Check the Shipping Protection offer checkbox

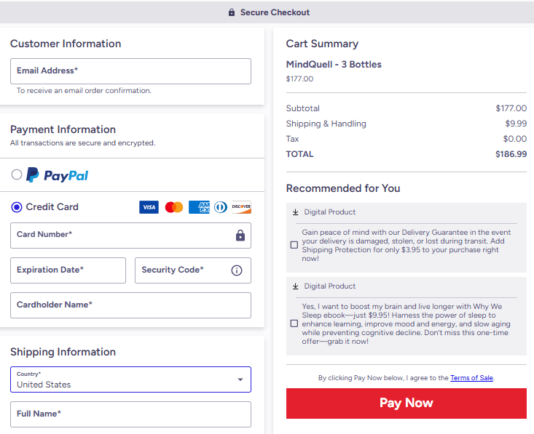[x=294, y=245]
